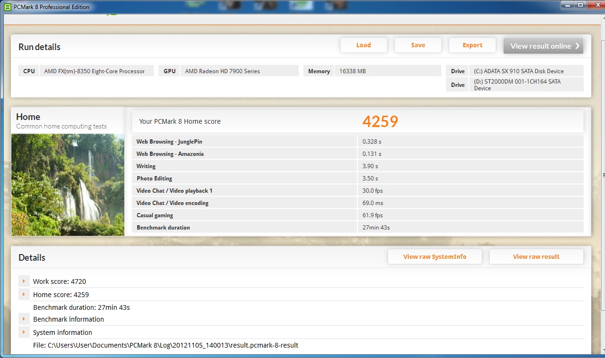Expand the System information section

(x=24, y=332)
